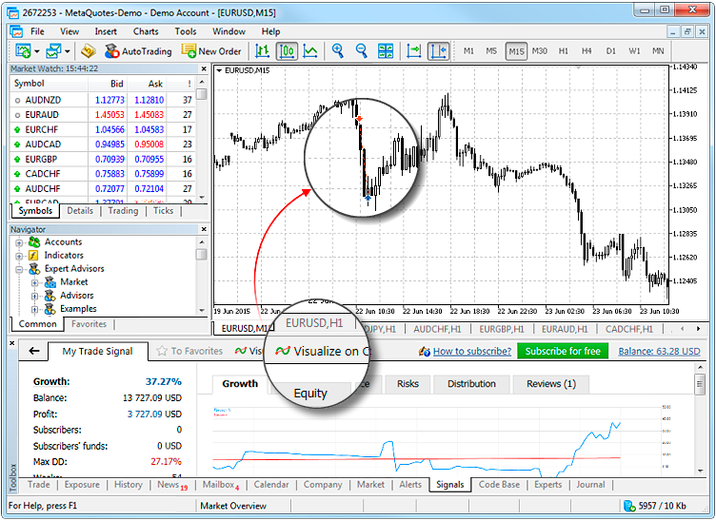
Task: Switch to Navigator Favorites tab
Action: pos(89,324)
